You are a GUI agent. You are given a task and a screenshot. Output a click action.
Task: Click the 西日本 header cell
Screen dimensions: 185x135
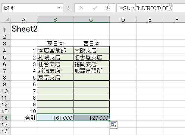click(91, 43)
